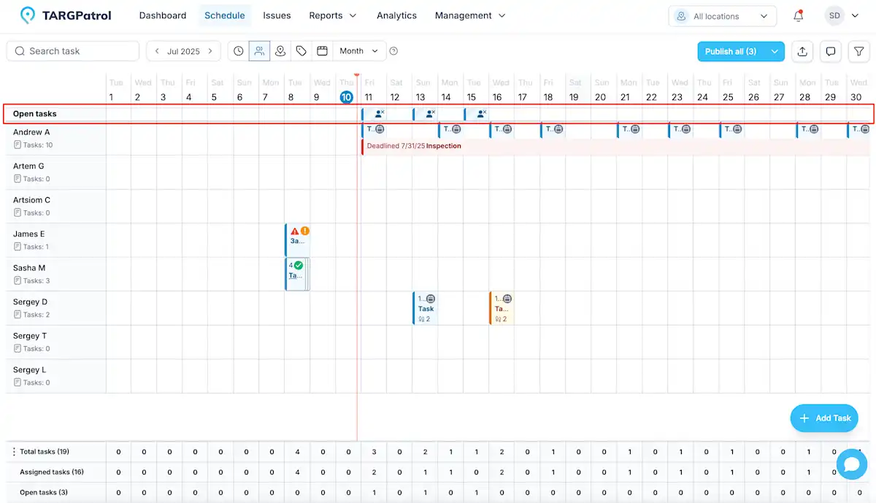Expand the user account chevron
The width and height of the screenshot is (876, 503).
point(855,16)
